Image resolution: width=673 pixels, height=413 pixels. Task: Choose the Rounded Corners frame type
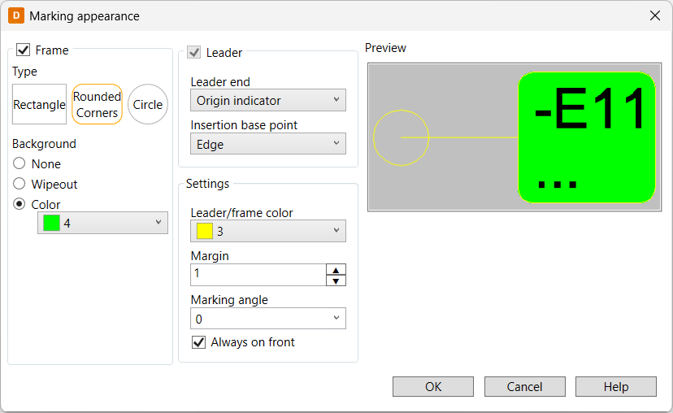tap(97, 104)
